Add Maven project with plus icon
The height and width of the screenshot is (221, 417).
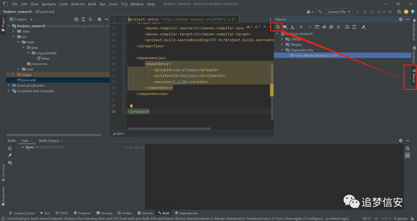click(301, 27)
